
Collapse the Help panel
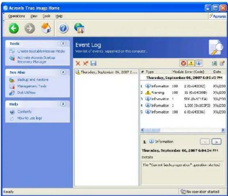click(x=63, y=104)
